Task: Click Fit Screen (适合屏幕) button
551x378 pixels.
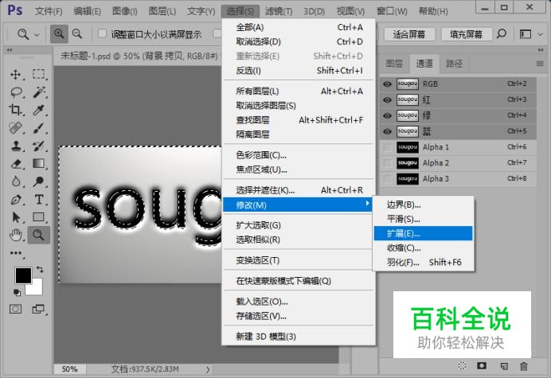Action: click(x=409, y=34)
